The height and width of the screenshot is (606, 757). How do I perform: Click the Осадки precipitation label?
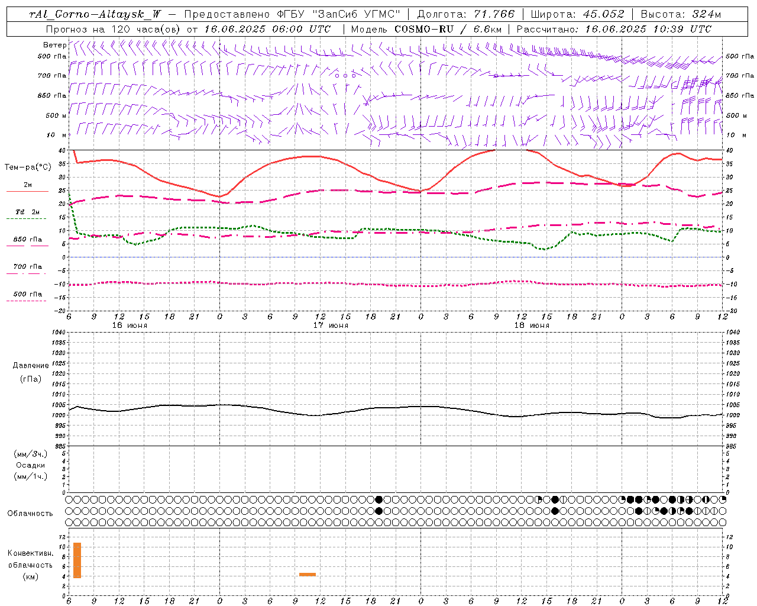[31, 465]
